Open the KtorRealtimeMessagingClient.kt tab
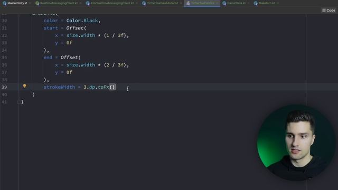The height and width of the screenshot is (190, 338). click(112, 3)
